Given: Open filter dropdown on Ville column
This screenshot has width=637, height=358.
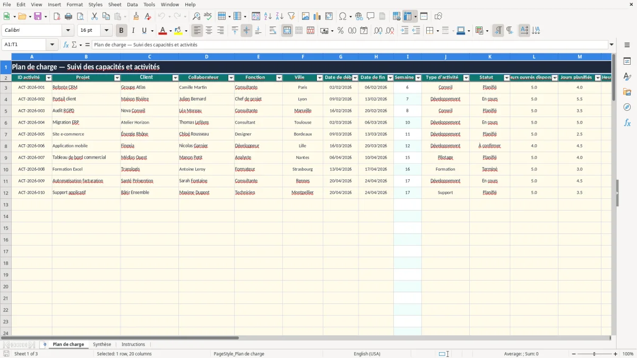Looking at the screenshot, I should pos(320,78).
